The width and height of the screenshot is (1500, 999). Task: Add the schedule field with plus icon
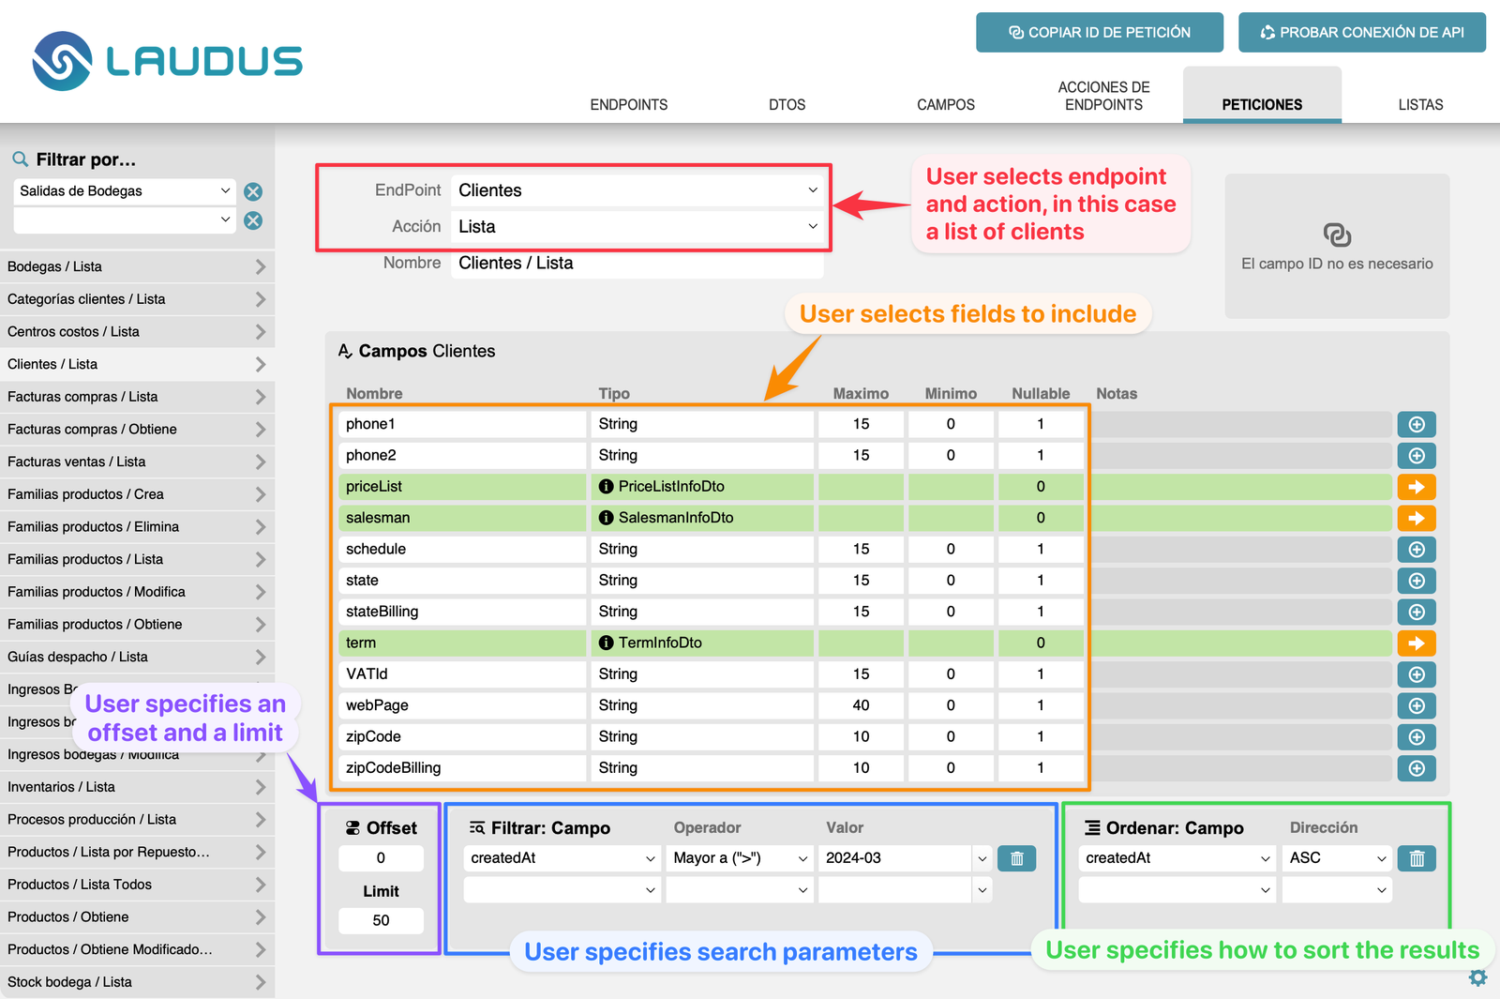[x=1417, y=550]
